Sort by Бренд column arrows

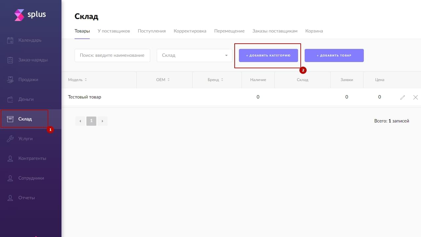coord(222,80)
